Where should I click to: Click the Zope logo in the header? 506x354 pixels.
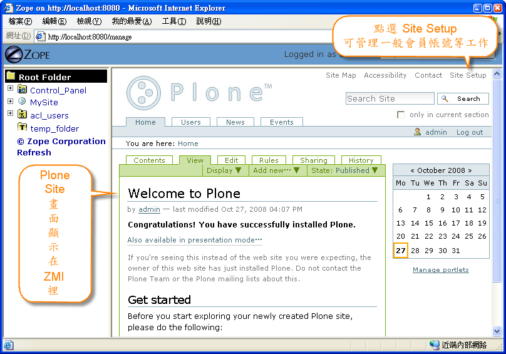[28, 55]
